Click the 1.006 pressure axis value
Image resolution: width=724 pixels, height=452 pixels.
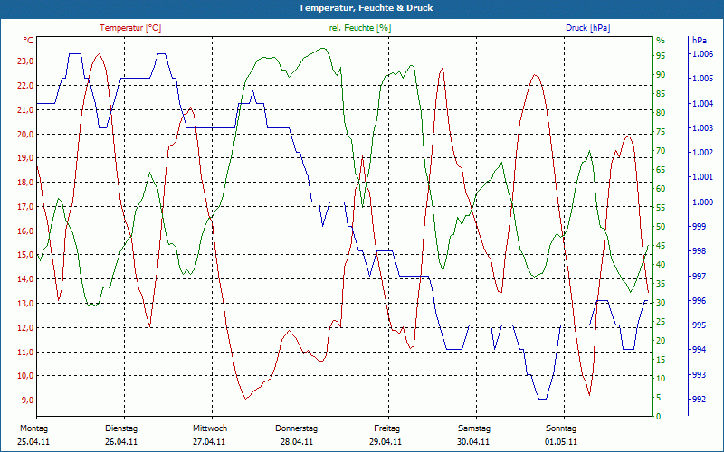(x=702, y=54)
